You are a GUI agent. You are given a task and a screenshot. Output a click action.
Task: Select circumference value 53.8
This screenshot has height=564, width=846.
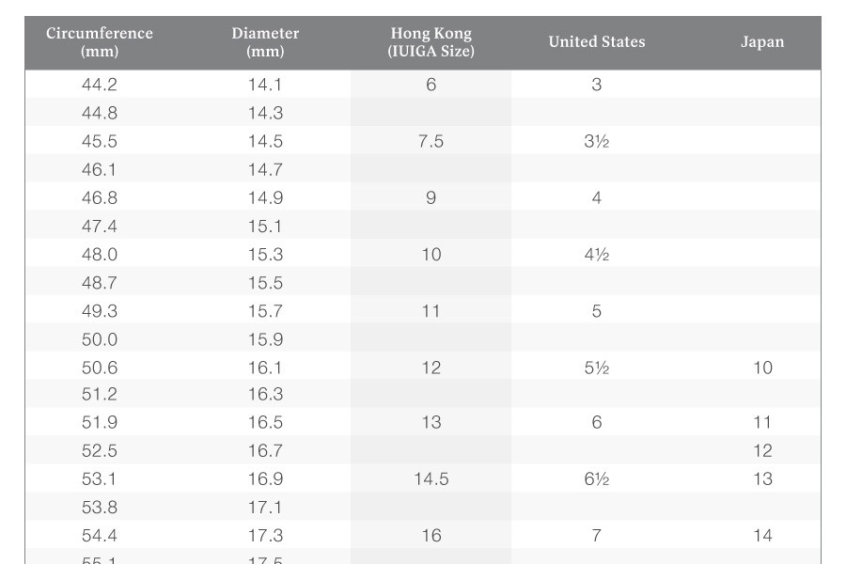coord(100,508)
